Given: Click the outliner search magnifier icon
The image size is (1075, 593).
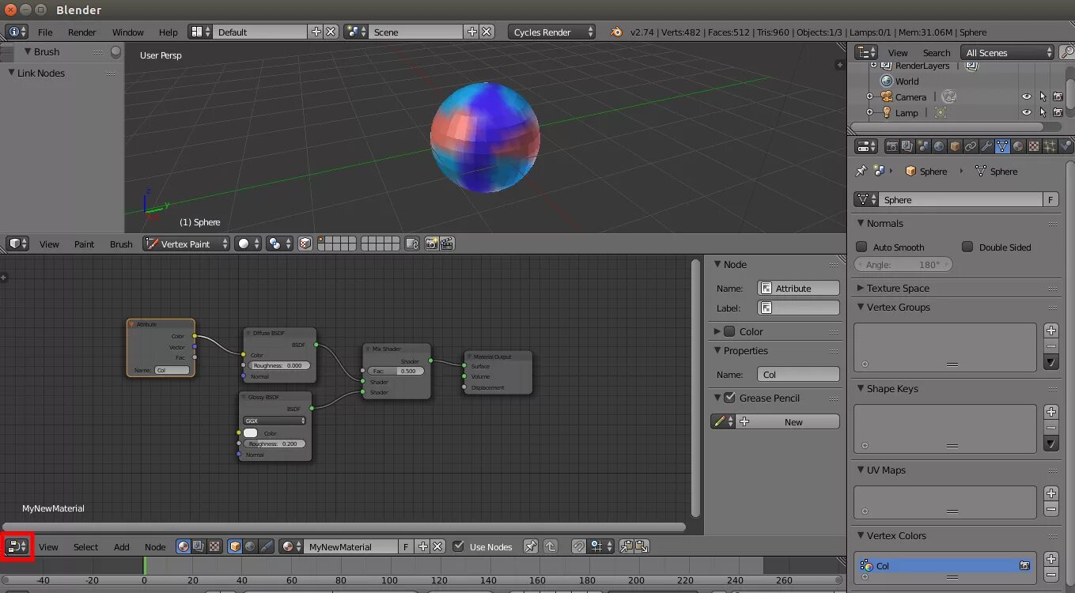Looking at the screenshot, I should 1066,52.
